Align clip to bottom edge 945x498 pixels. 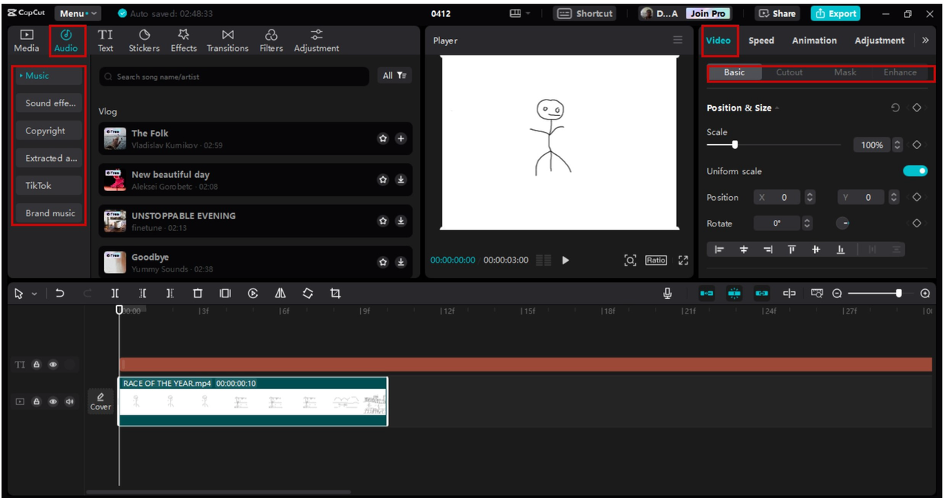(840, 250)
